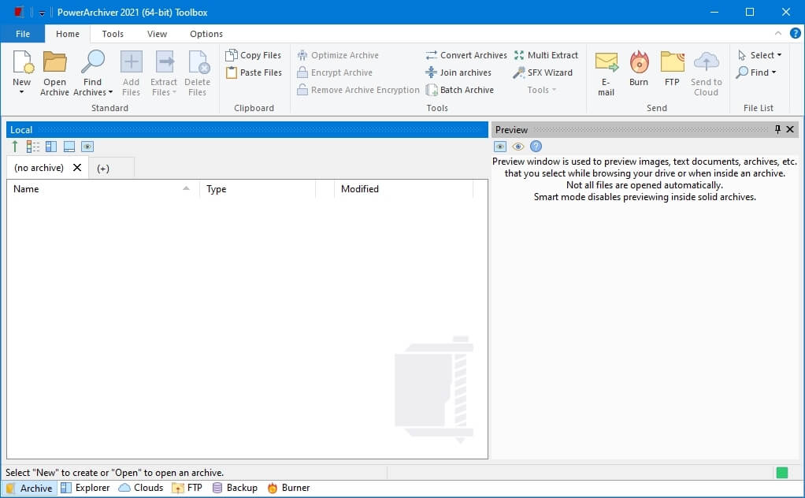Click the Burn disc icon
805x498 pixels.
tap(639, 63)
